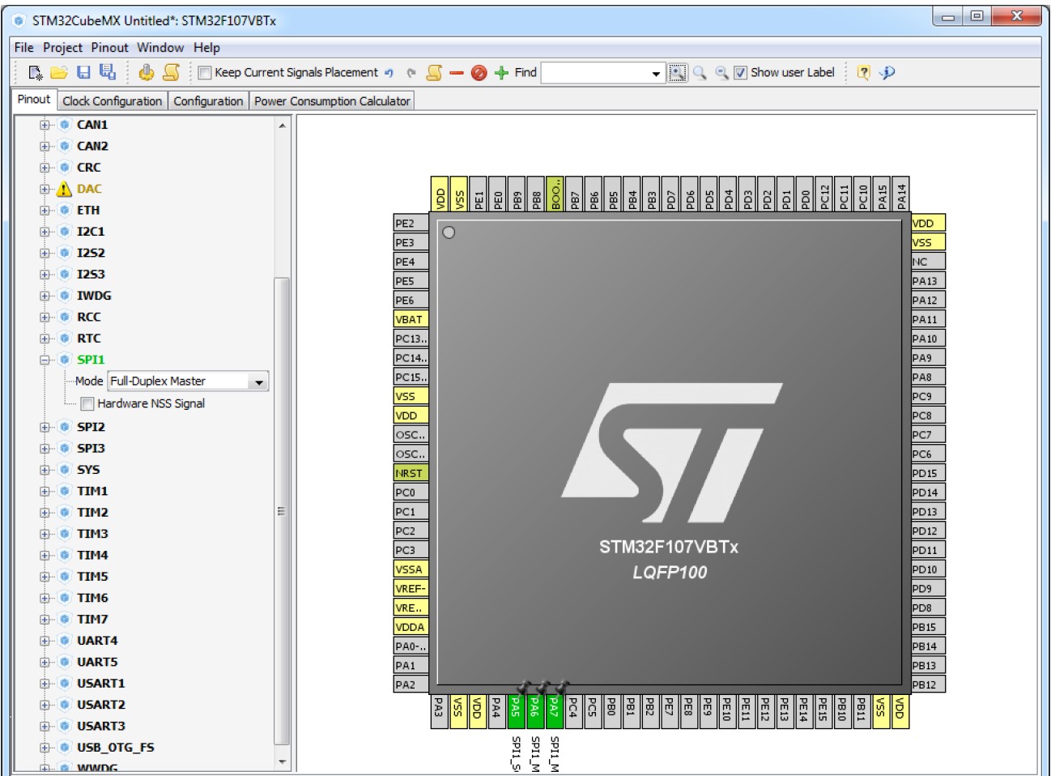Click the peripheral tree vertical scrollbar thumb
The height and width of the screenshot is (776, 1051).
[282, 511]
